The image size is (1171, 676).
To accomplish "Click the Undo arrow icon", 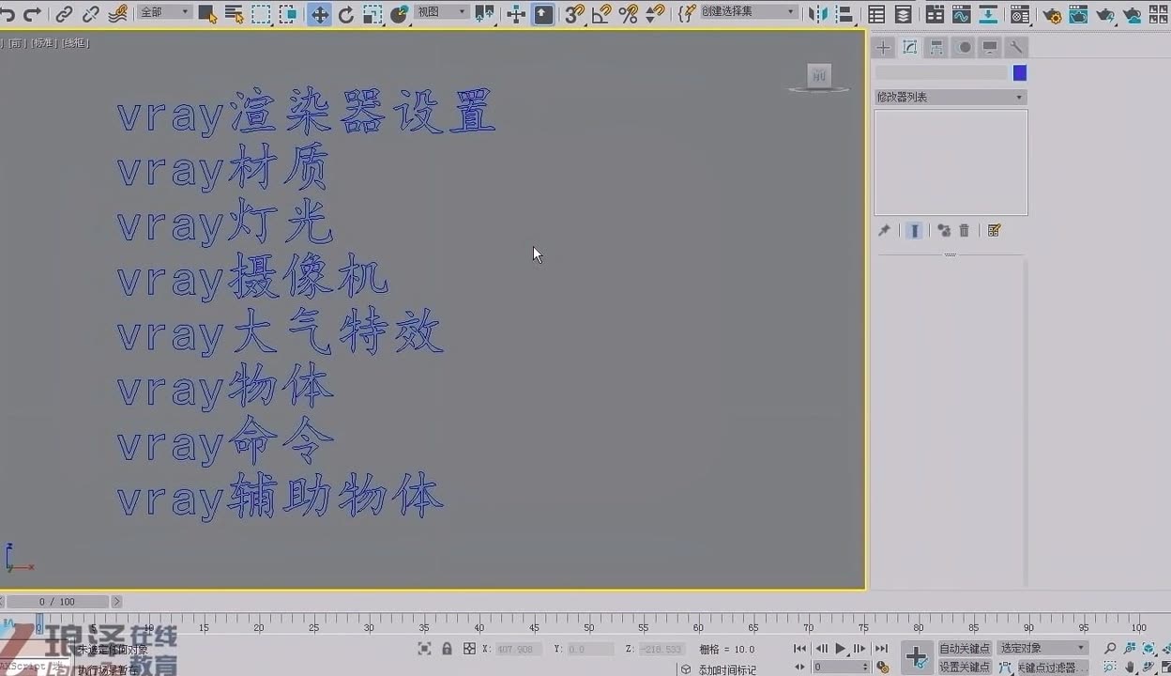I will pos(8,14).
